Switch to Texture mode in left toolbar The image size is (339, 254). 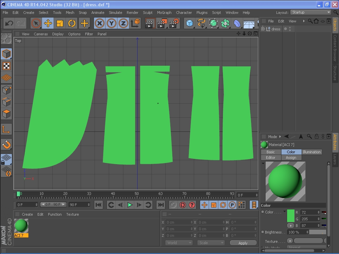click(6, 66)
